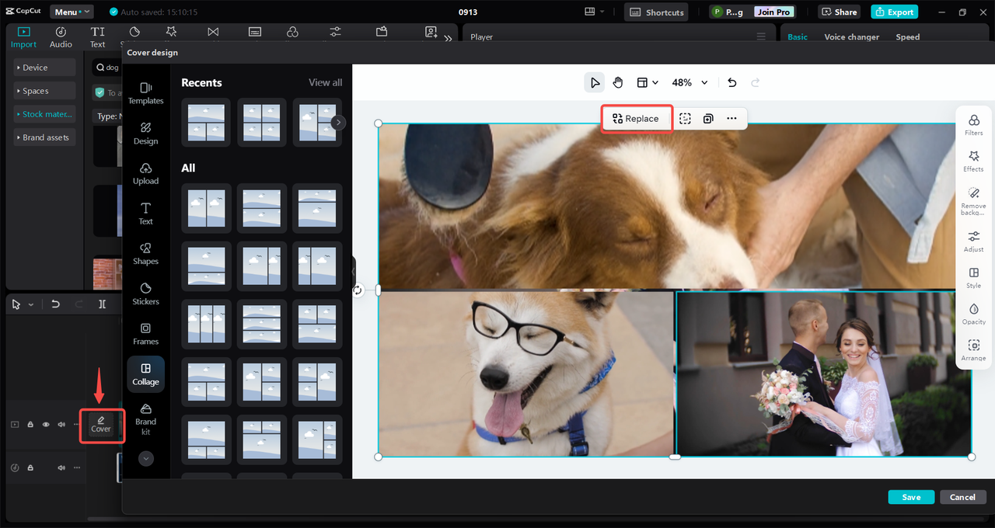Switch to the Audio tab

point(61,37)
